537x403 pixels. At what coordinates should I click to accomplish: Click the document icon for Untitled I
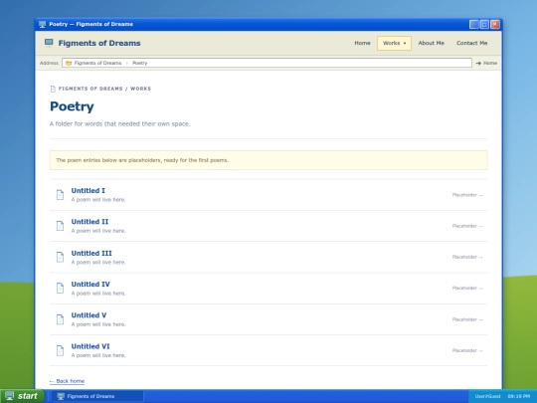tap(60, 195)
